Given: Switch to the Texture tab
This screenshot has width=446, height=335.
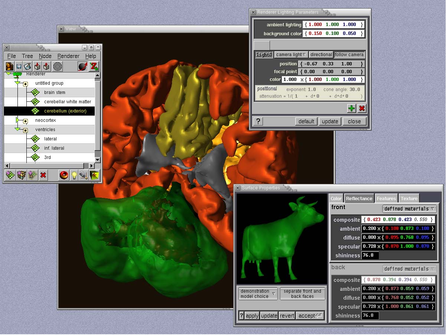Looking at the screenshot, I should (409, 199).
